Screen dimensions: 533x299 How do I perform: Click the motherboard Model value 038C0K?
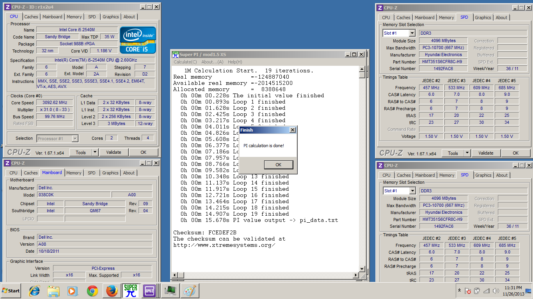[74, 195]
